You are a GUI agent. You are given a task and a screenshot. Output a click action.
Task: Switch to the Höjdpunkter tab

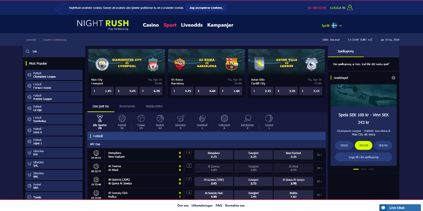(154, 106)
